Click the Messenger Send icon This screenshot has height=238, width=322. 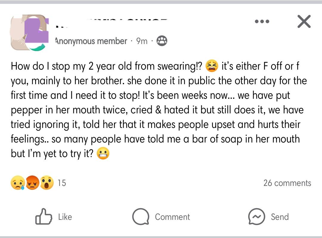click(257, 217)
